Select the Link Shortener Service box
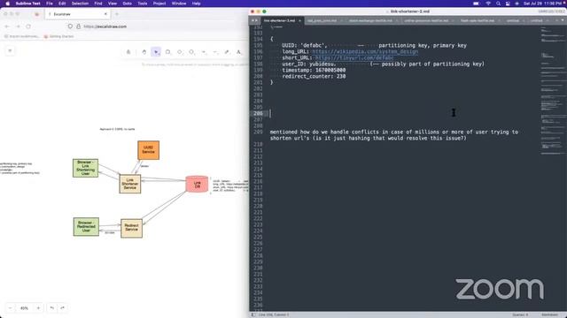Image resolution: width=567 pixels, height=318 pixels. click(130, 184)
